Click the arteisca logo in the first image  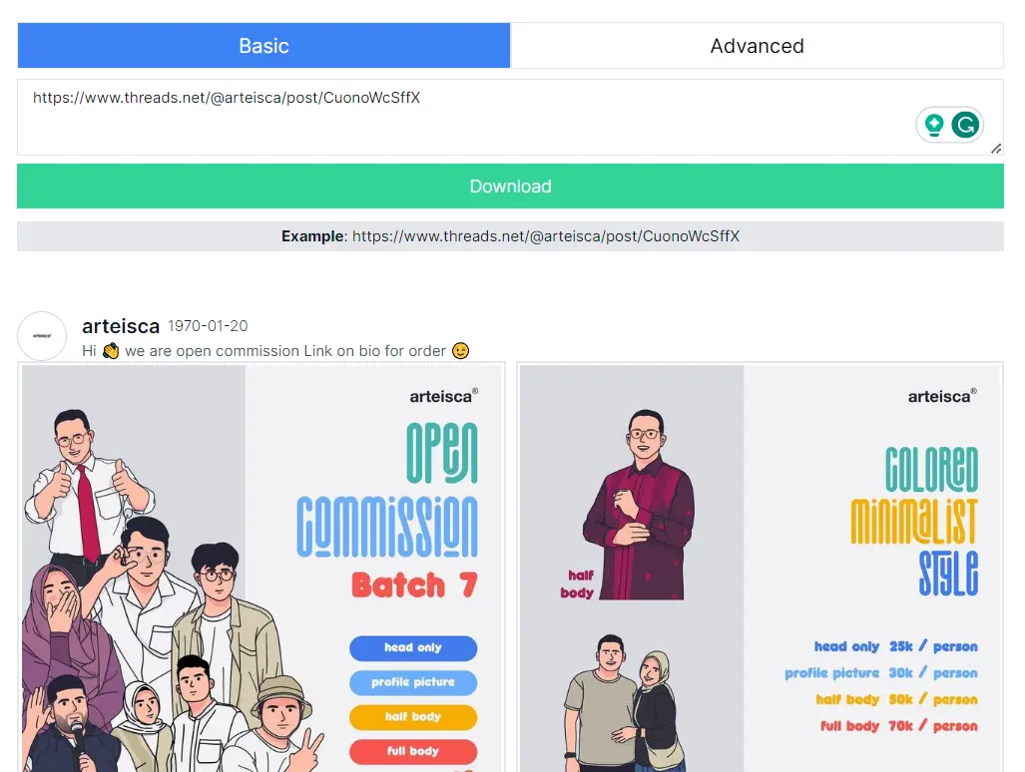pyautogui.click(x=443, y=396)
